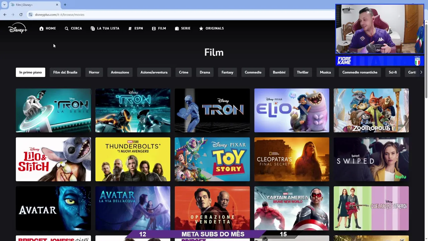Open Captain America Brave New World
The height and width of the screenshot is (241, 428).
292,208
